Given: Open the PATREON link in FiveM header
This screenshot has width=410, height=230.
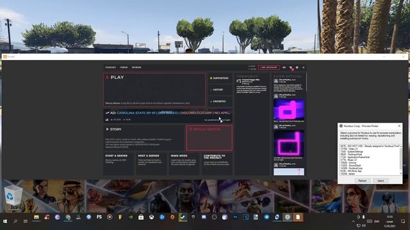Looking at the screenshot, I should tap(136, 68).
